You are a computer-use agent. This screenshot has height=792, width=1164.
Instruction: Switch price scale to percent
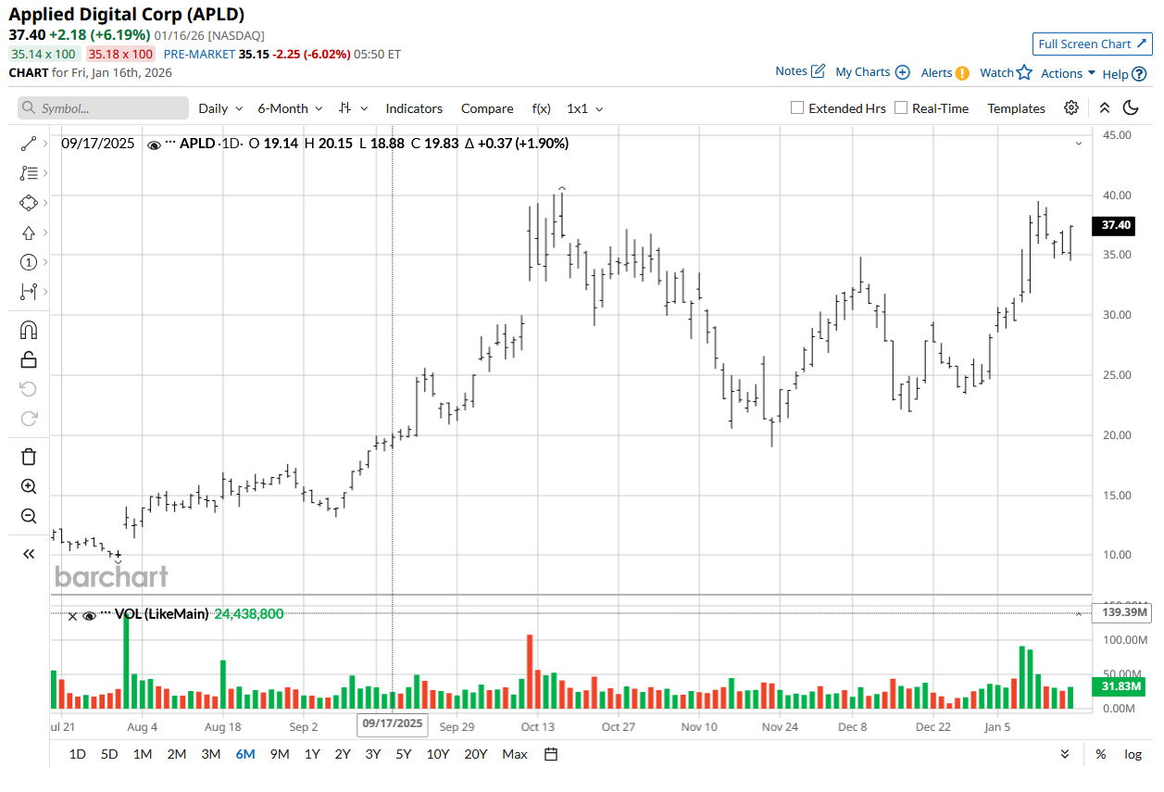click(x=1100, y=754)
